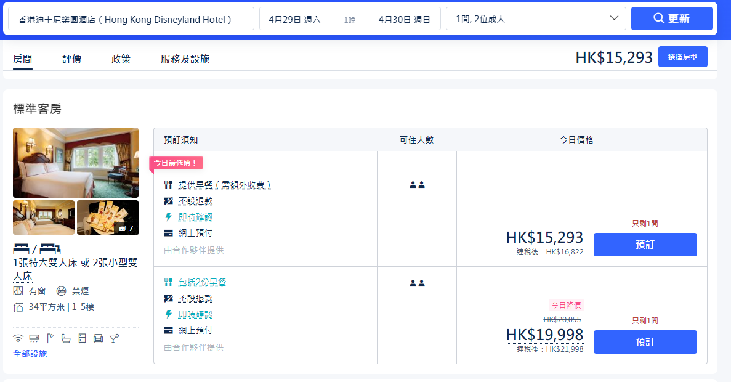Click the lightning icon beside HK$19,998 rate's 即時確認
The height and width of the screenshot is (382, 731).
click(168, 314)
